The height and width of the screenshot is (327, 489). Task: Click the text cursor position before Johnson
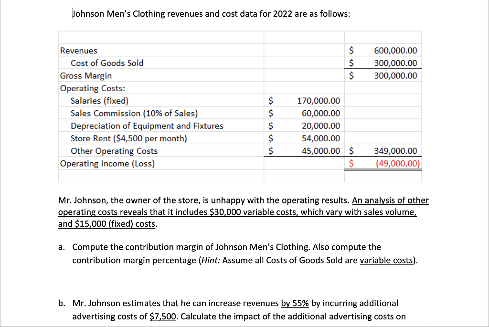73,13
